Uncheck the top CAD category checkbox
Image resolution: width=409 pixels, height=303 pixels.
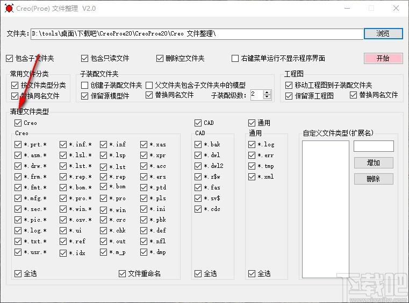[x=198, y=123]
